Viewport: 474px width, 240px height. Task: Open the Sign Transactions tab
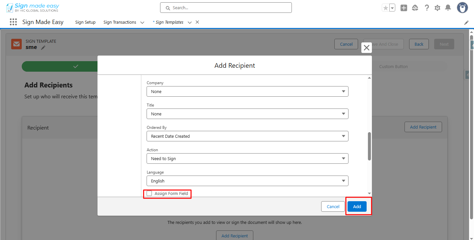[120, 22]
